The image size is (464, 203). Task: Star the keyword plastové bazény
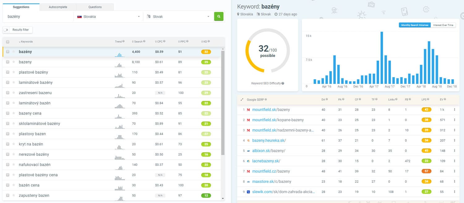coord(13,72)
